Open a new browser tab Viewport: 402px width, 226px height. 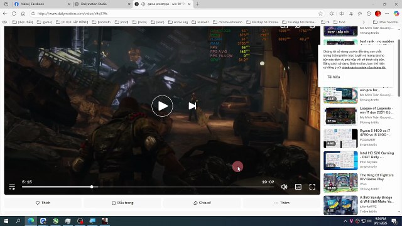pos(197,4)
